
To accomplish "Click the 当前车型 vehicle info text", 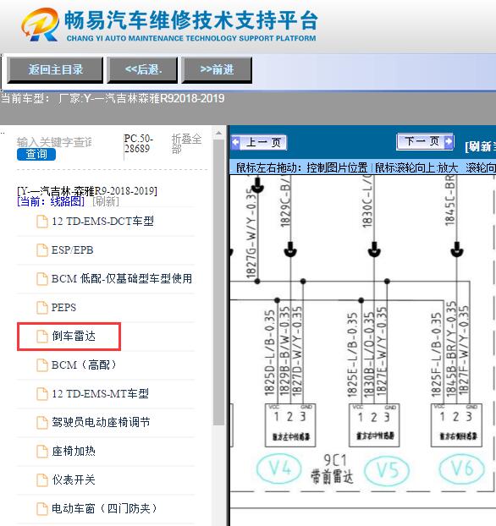I will [113, 98].
